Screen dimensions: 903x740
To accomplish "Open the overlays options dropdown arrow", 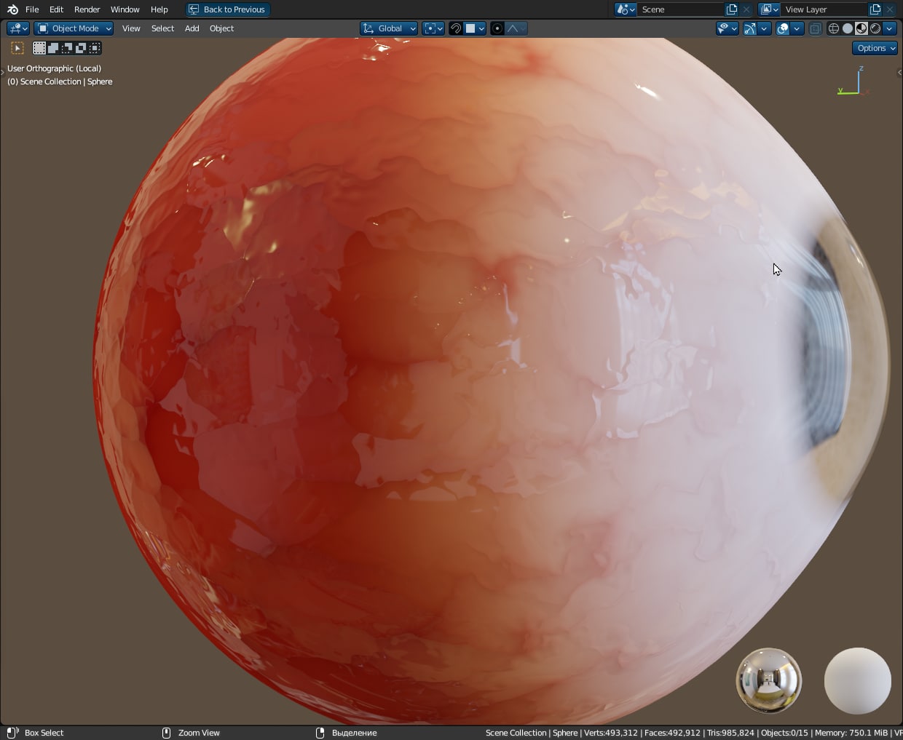I will point(797,28).
